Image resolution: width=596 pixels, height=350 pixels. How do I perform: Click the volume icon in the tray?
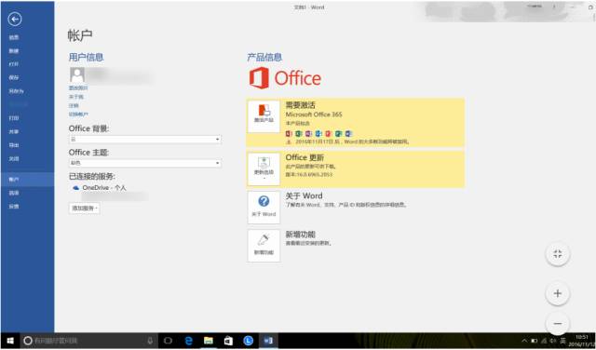click(x=553, y=341)
